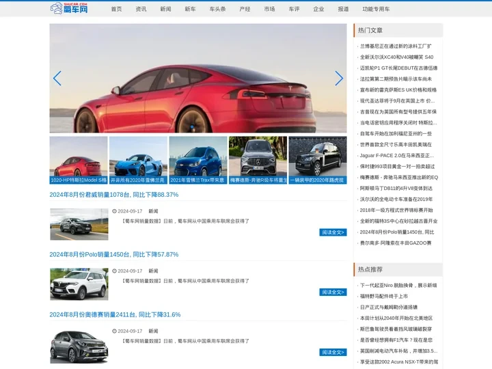Select 1020-HP特斯拉Model S thumbnail
This screenshot has width=492, height=369.
point(79,160)
